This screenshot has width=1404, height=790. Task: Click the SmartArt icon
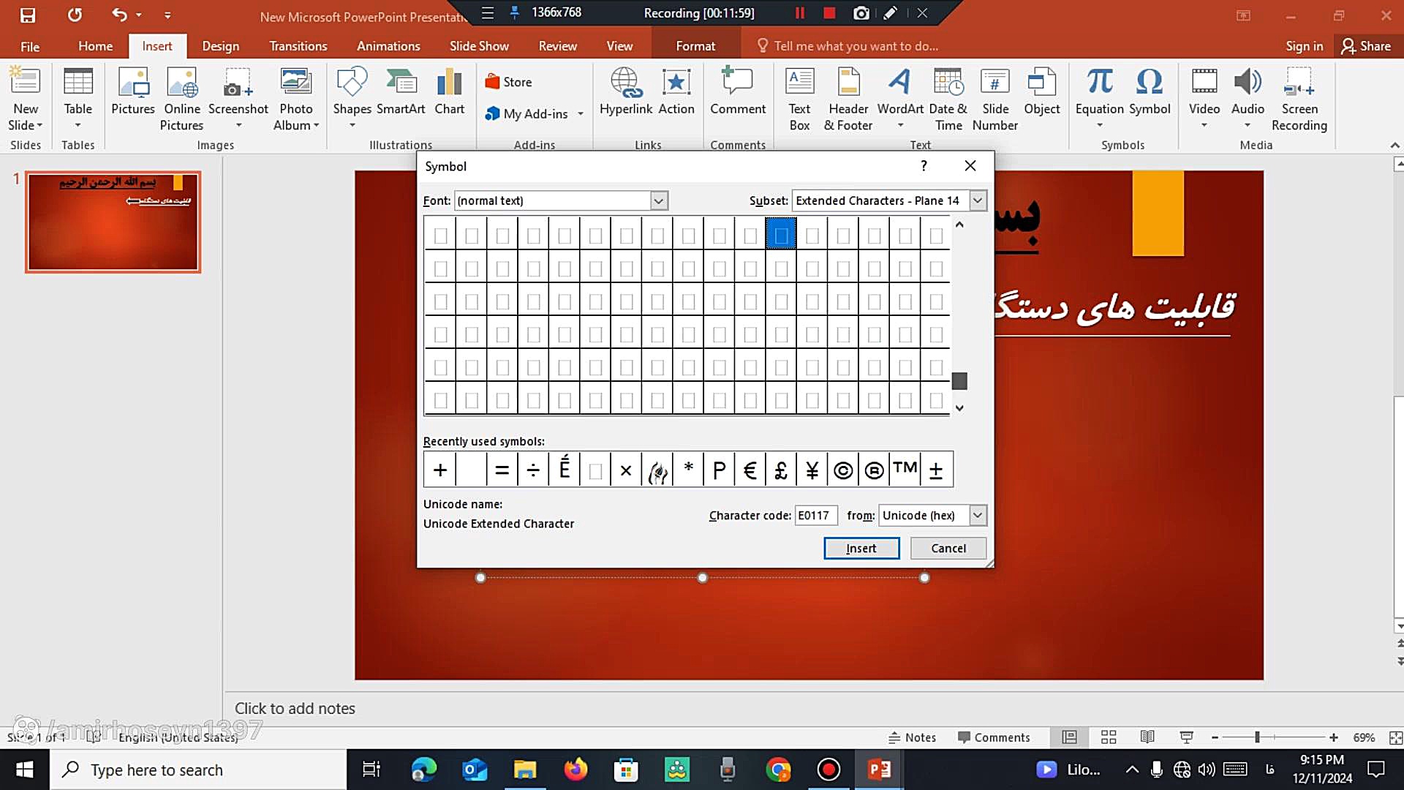[401, 83]
